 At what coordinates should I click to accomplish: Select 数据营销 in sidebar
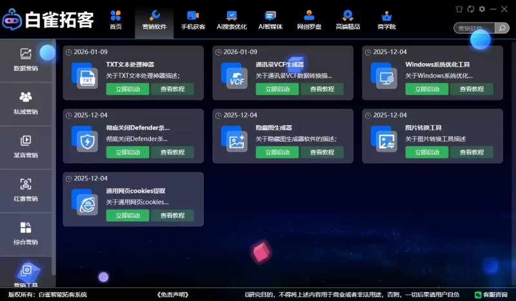[26, 60]
